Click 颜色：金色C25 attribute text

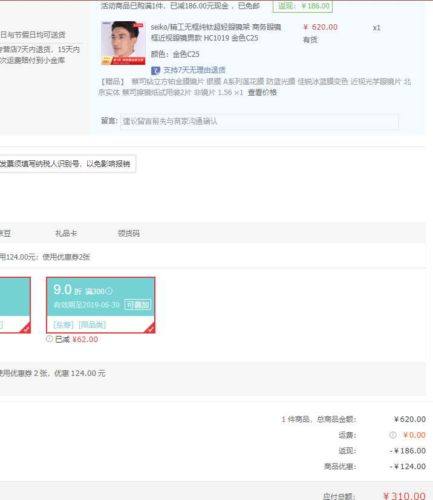pos(175,54)
